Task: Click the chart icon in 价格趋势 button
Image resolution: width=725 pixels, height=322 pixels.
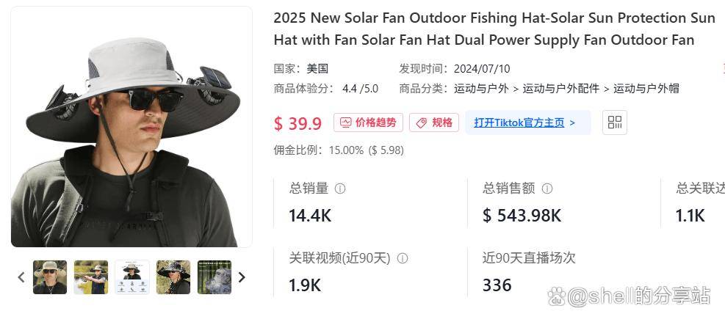Action: point(346,123)
